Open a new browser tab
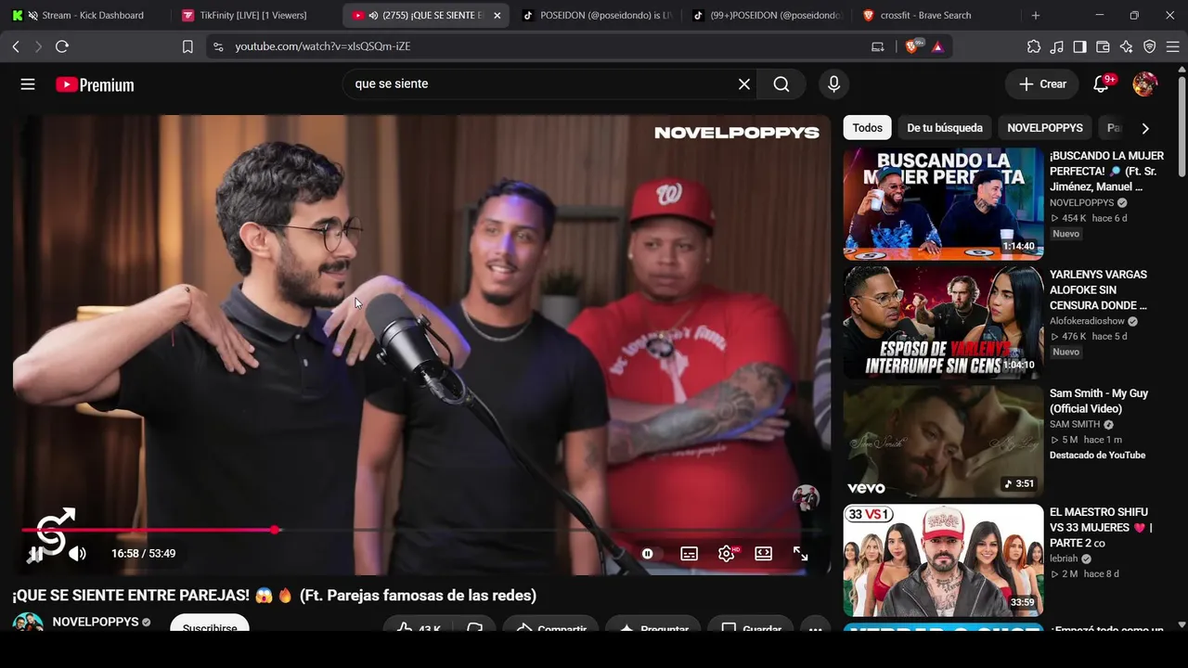Screen dimensions: 1188x668 pos(1036,16)
